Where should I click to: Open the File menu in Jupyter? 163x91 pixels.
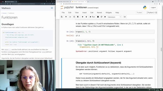pyautogui.click(x=63, y=13)
